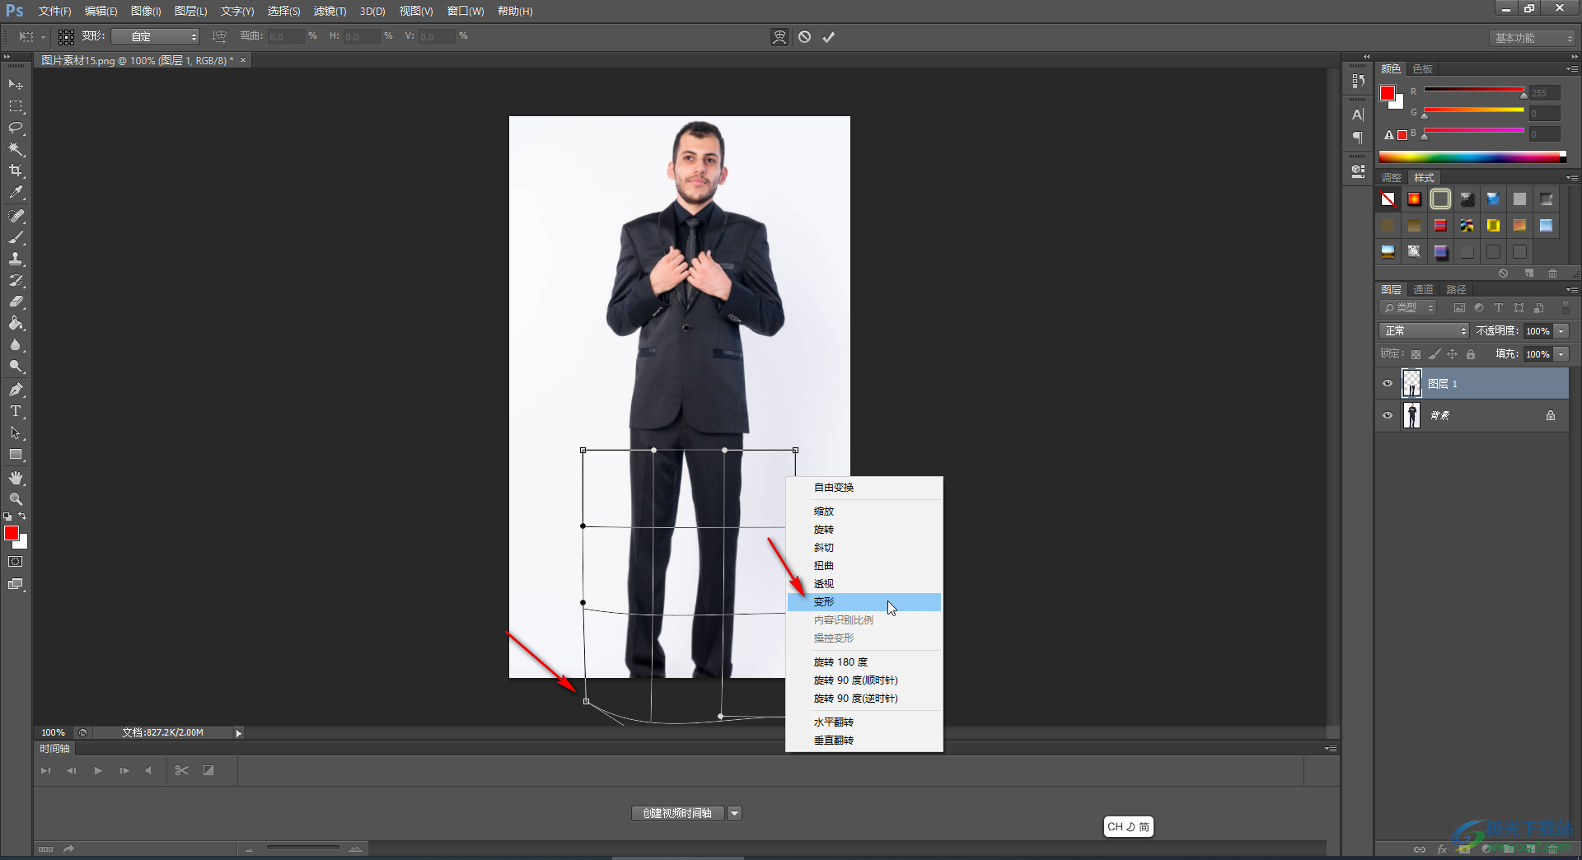Cancel transform with the cancel icon
This screenshot has height=860, width=1582.
click(x=805, y=37)
